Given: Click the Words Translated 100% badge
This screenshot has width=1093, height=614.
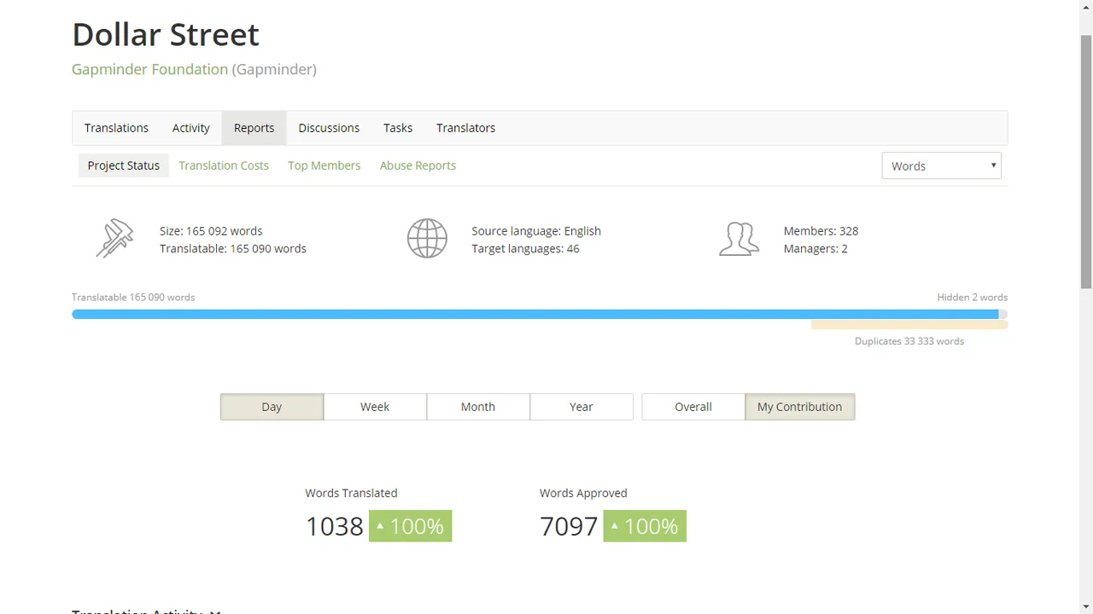Looking at the screenshot, I should pos(411,526).
